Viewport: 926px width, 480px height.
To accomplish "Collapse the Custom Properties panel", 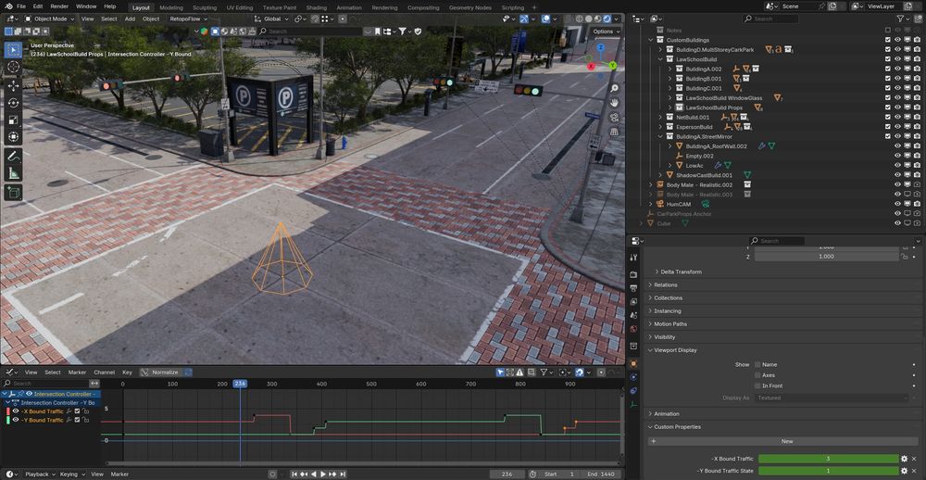I will pyautogui.click(x=677, y=427).
